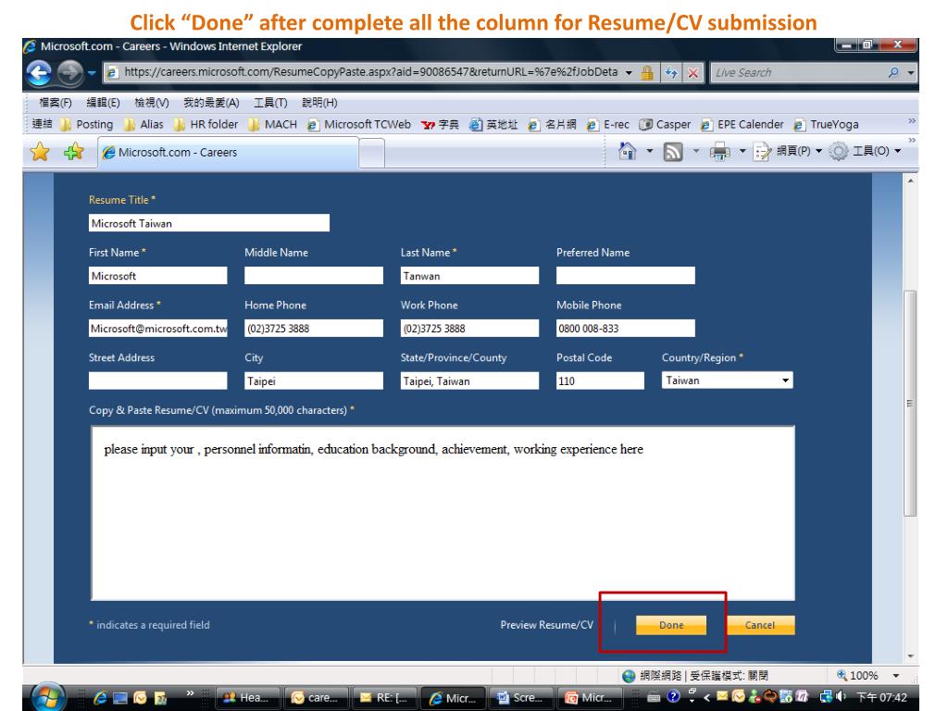Click the Show Desktop quick launch icon
948x711 pixels.
[x=120, y=698]
